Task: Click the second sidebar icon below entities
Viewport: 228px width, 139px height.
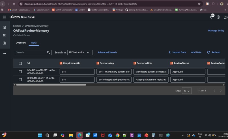Action: (x=4, y=35)
